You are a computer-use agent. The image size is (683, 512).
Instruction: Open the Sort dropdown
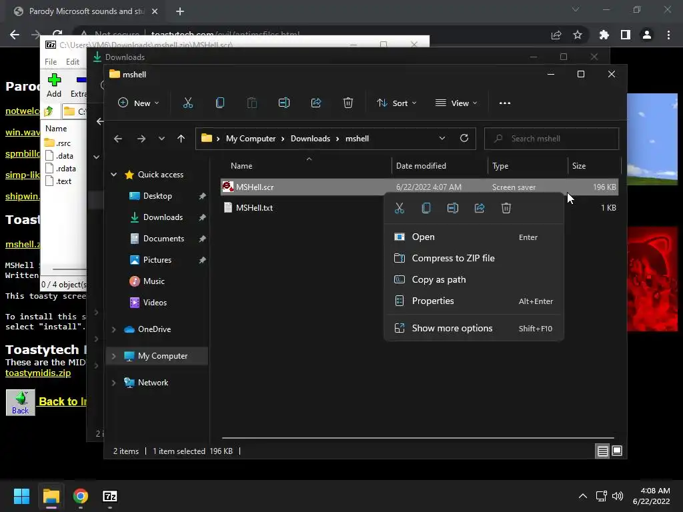pyautogui.click(x=397, y=103)
